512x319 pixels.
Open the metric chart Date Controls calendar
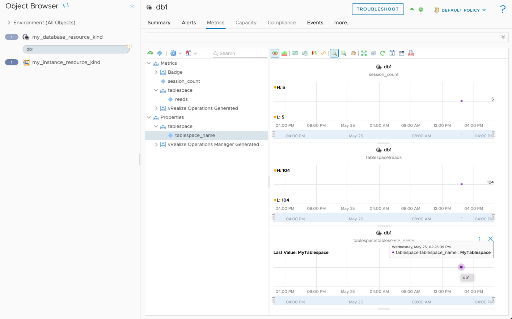point(392,53)
